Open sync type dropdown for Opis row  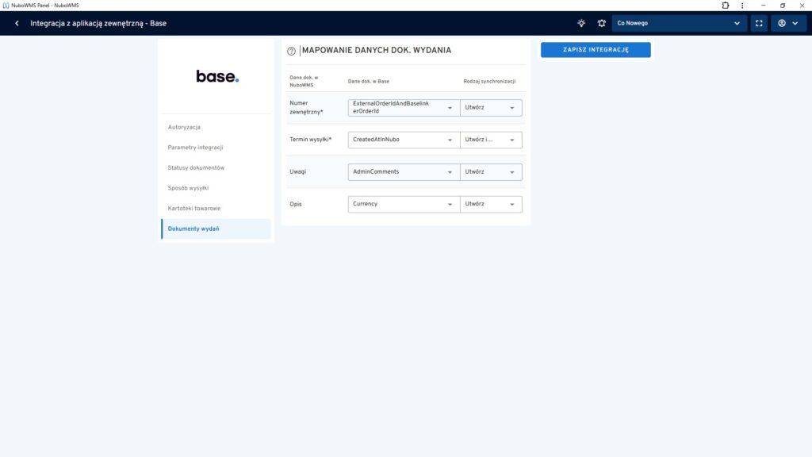tap(491, 204)
